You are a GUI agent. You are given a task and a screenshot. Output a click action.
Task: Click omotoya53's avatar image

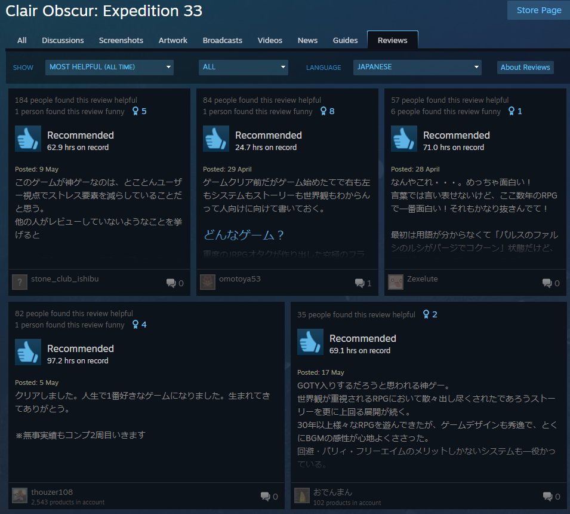[208, 282]
